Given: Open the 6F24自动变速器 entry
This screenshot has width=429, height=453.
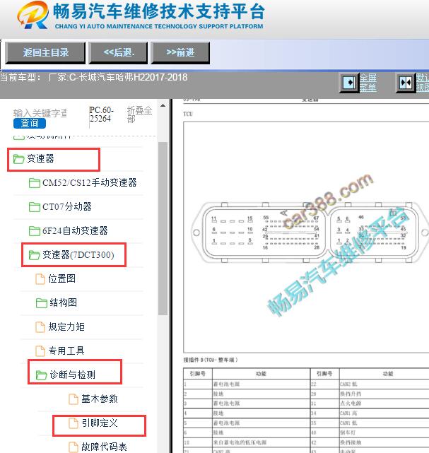Looking at the screenshot, I should click(x=75, y=230).
